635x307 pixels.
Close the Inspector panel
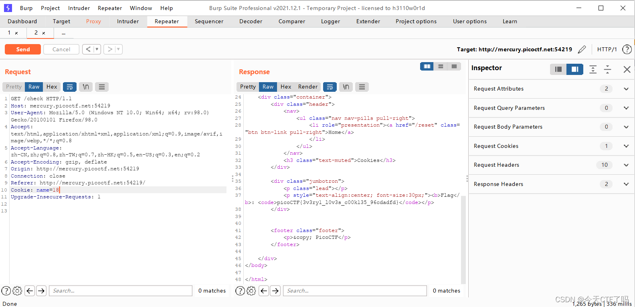point(627,69)
